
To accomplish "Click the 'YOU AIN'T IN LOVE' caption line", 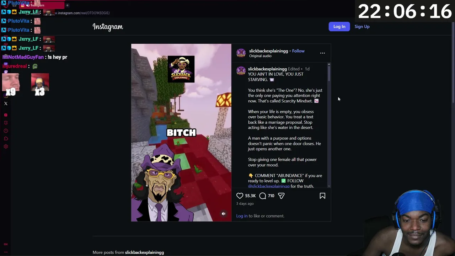I will coord(275,77).
